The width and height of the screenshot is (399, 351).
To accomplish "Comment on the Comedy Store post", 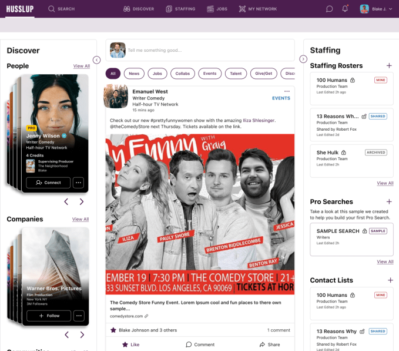I will point(200,345).
